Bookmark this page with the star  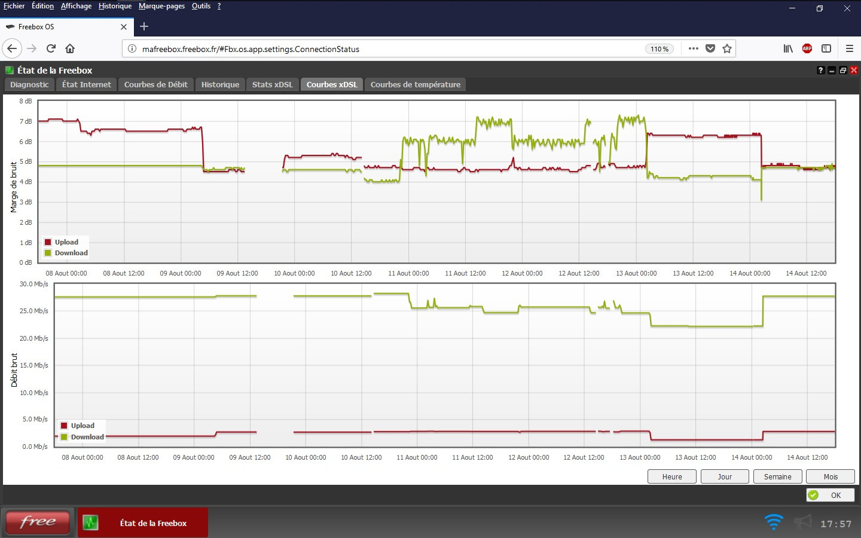(727, 48)
